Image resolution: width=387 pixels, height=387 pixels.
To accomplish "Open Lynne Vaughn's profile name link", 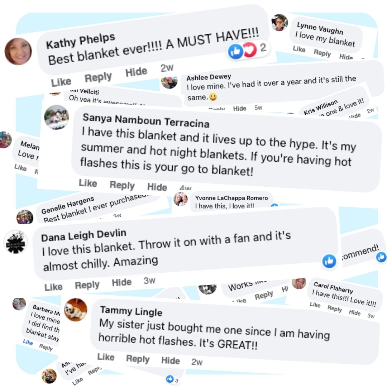I will pyautogui.click(x=320, y=28).
